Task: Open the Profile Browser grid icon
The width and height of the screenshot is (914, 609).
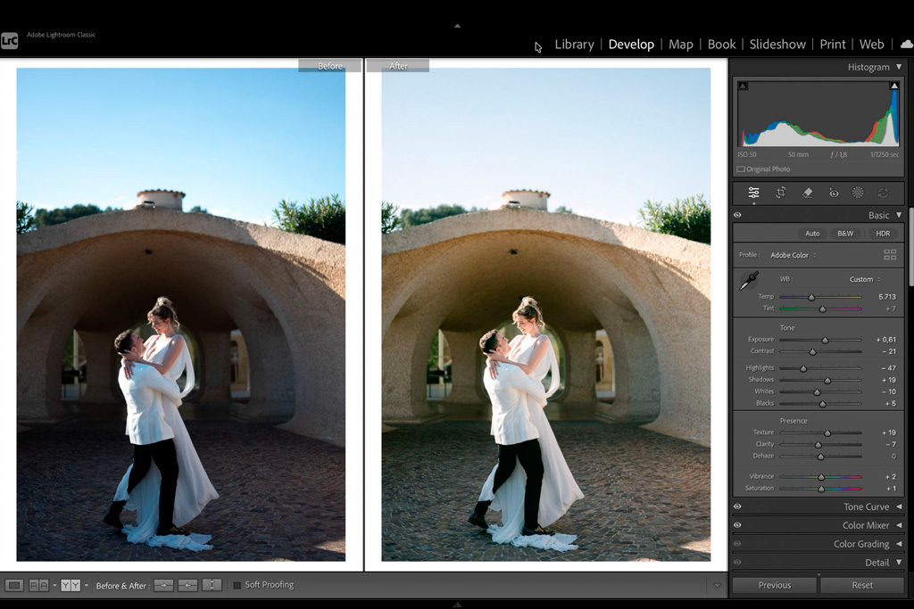Action: (x=890, y=255)
